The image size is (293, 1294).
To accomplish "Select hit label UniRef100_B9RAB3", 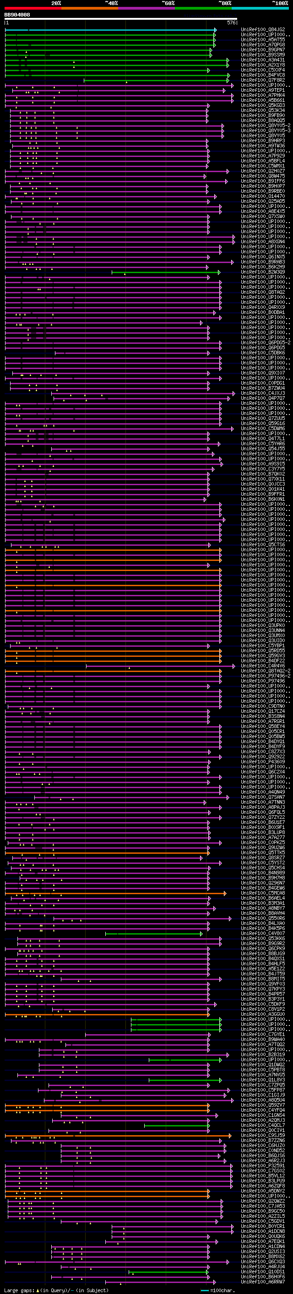I will [263, 262].
